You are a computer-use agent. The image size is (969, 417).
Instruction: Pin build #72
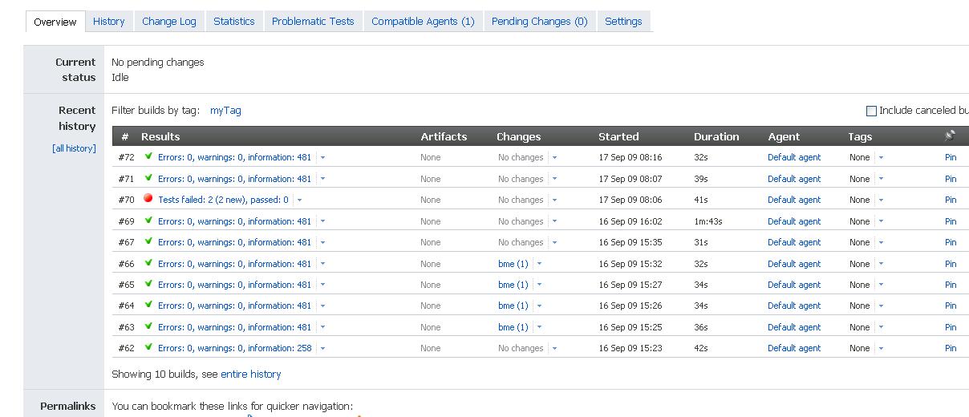click(951, 157)
